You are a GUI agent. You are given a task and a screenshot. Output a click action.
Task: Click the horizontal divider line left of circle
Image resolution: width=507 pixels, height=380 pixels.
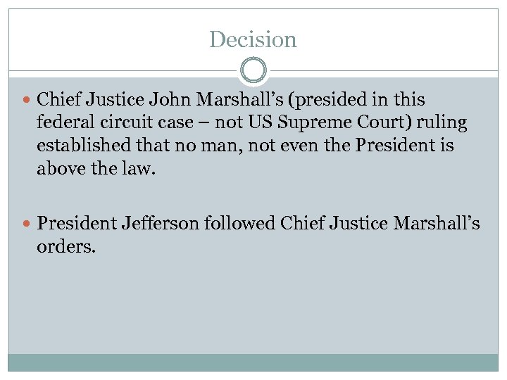click(x=120, y=71)
